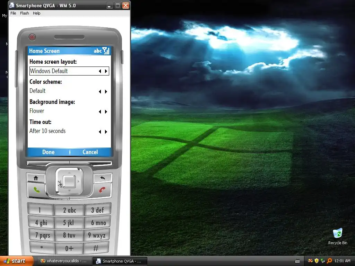
Task: Click the Start button on taskbar
Action: 17,261
